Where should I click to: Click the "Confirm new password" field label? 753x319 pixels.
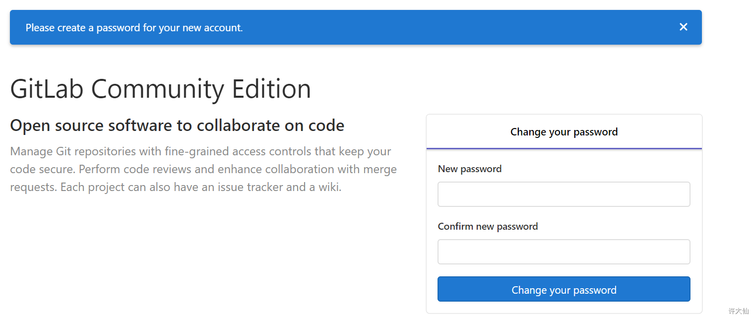[488, 227]
